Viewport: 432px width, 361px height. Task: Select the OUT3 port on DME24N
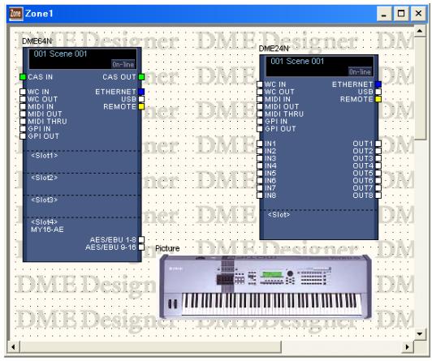click(378, 158)
